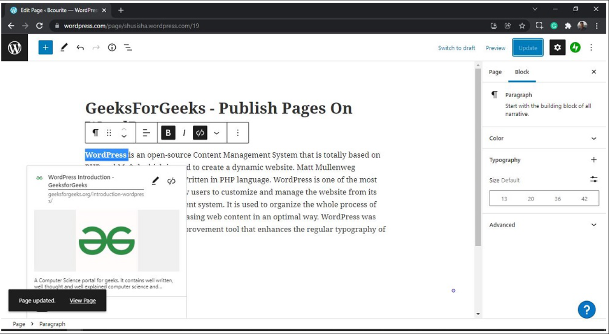Open the block inserter plus button

tap(45, 47)
